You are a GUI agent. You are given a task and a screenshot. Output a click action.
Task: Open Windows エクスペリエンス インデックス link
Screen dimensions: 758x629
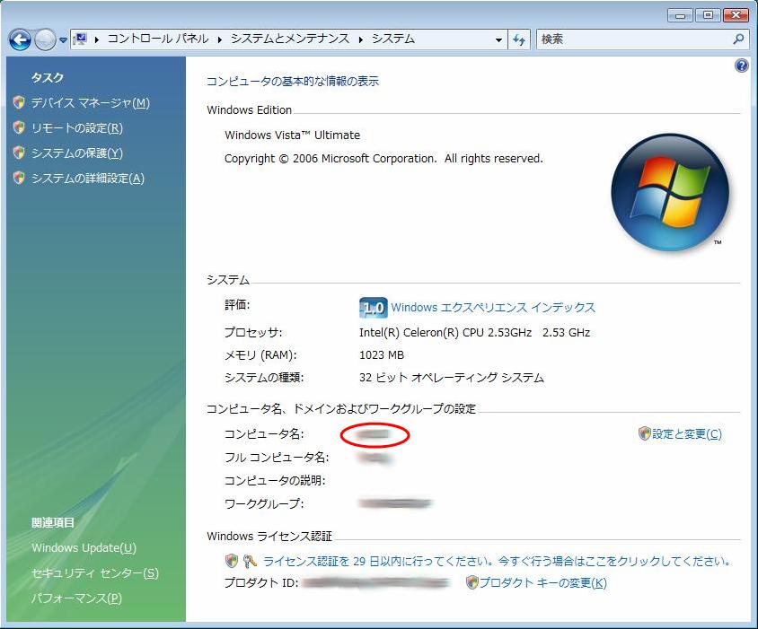493,307
